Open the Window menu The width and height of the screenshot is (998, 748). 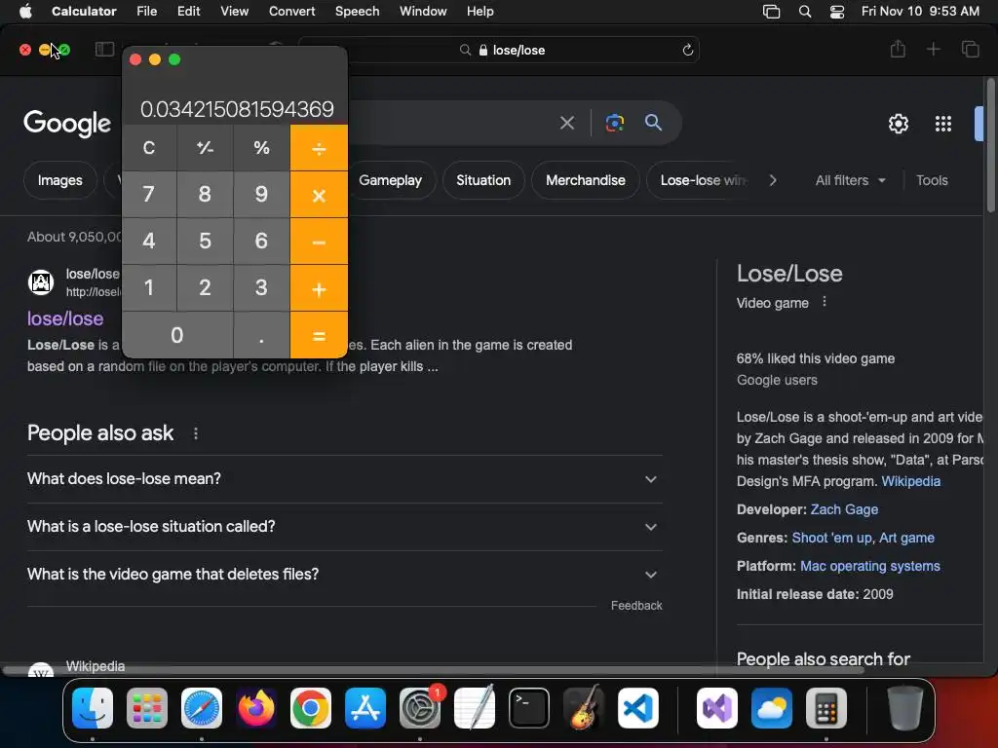click(423, 12)
